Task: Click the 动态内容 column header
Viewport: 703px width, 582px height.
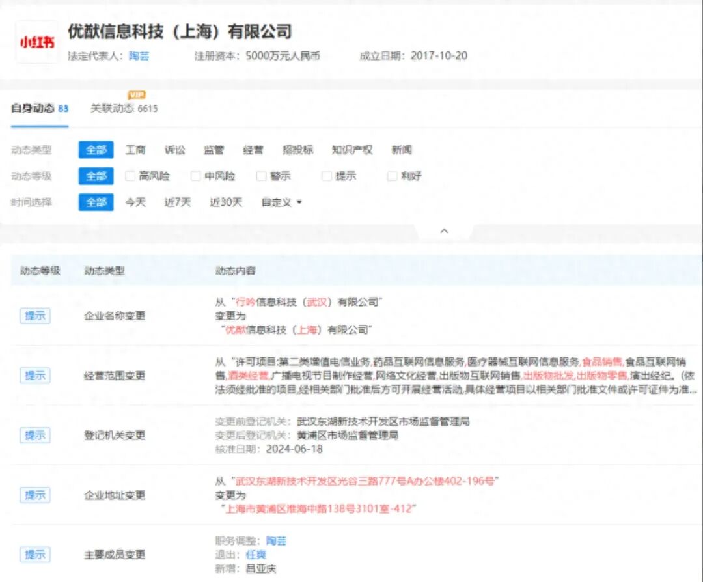Action: (x=236, y=271)
